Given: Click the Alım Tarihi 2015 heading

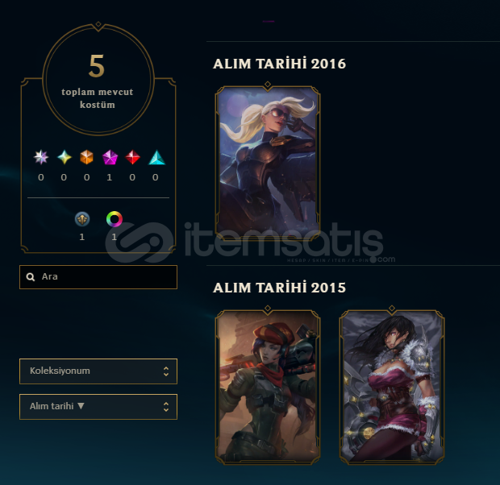Looking at the screenshot, I should coord(279,288).
